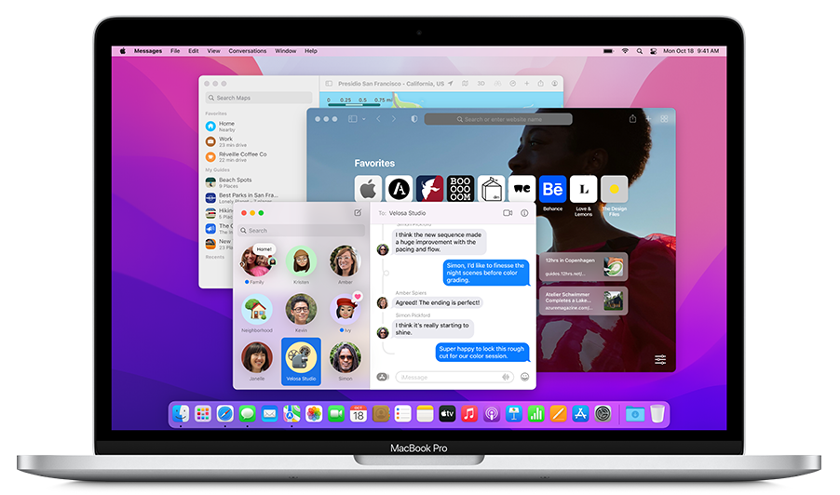Open the Messages menu in menu bar
The image size is (840, 495).
pos(148,51)
